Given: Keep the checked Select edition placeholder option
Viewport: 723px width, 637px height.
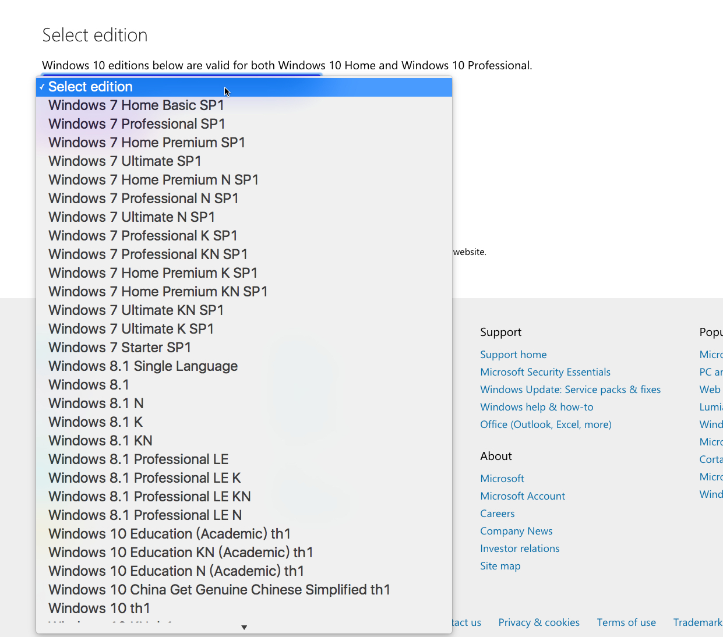Looking at the screenshot, I should coord(244,87).
